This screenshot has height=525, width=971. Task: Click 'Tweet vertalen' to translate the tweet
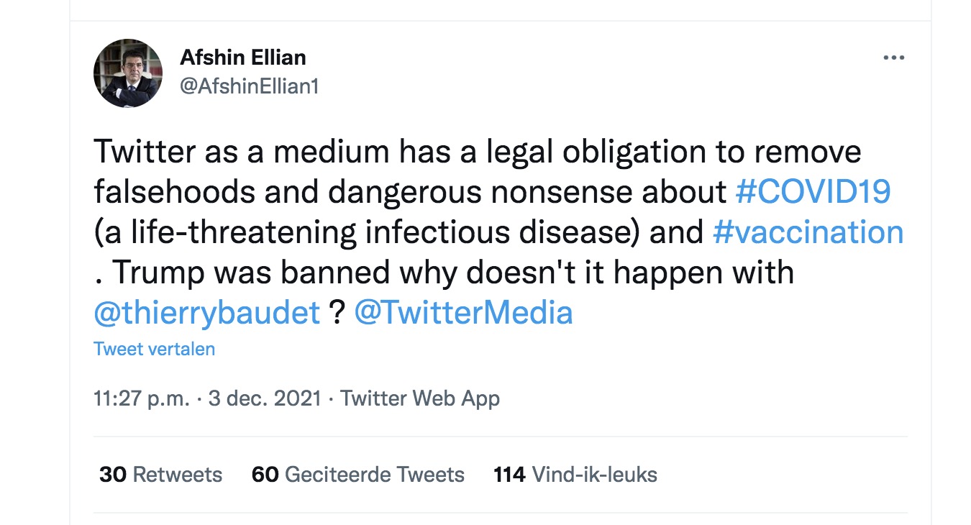(x=154, y=350)
